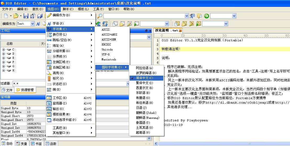Switch to the 变量 tab
The width and height of the screenshot is (290, 146).
pyautogui.click(x=22, y=144)
